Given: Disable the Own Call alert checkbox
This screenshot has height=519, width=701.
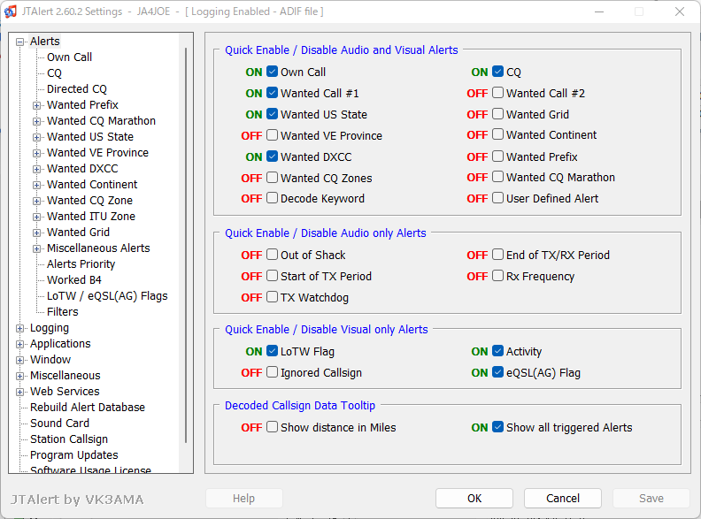Looking at the screenshot, I should [x=272, y=72].
